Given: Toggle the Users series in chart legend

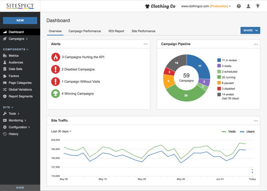Looking at the screenshot, I should (x=247, y=131).
